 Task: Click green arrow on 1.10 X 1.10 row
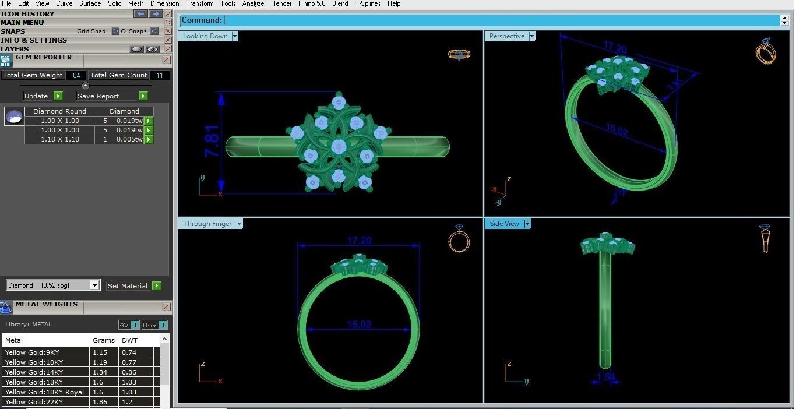pyautogui.click(x=149, y=140)
